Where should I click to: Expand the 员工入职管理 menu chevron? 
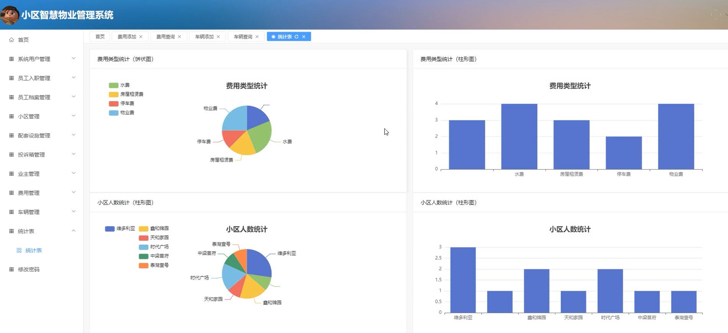73,78
